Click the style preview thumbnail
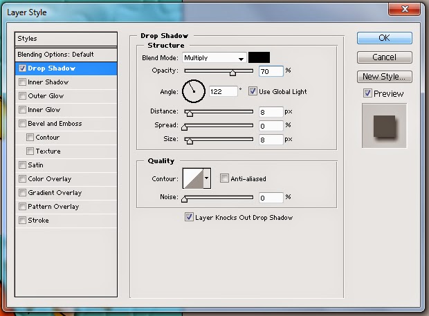 384,126
